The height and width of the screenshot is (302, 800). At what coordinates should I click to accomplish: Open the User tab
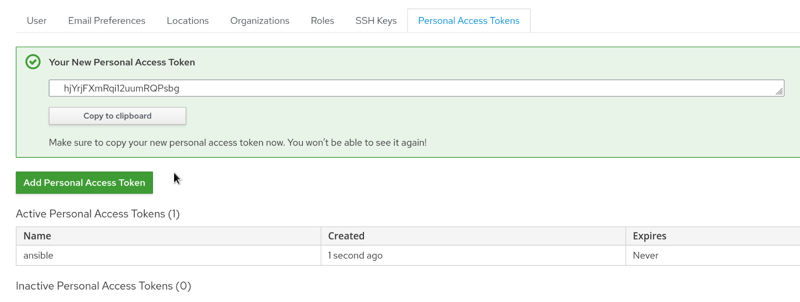tap(37, 21)
